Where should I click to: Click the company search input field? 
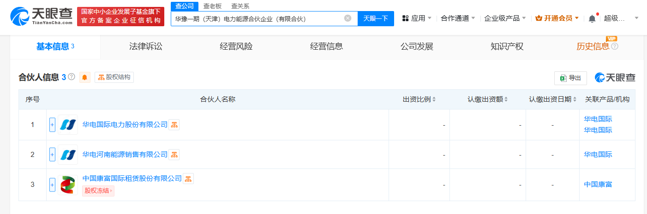tap(256, 18)
